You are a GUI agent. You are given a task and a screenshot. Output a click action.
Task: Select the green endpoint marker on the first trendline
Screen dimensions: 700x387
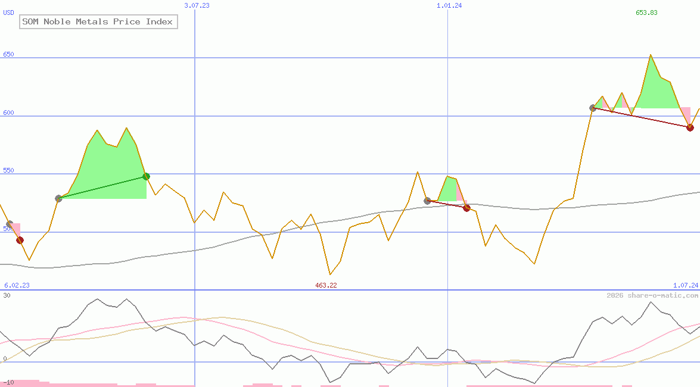tap(146, 176)
